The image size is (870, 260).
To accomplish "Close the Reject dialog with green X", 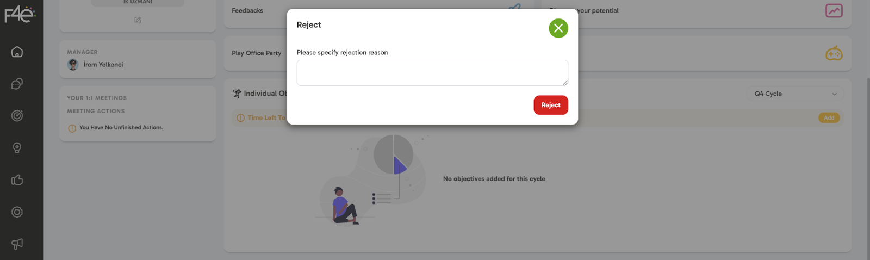I will pos(558,28).
